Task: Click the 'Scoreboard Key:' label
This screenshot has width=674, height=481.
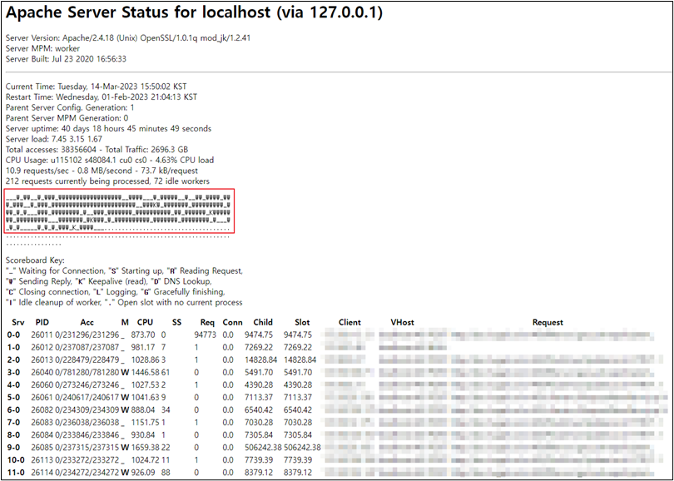Action: pos(35,260)
